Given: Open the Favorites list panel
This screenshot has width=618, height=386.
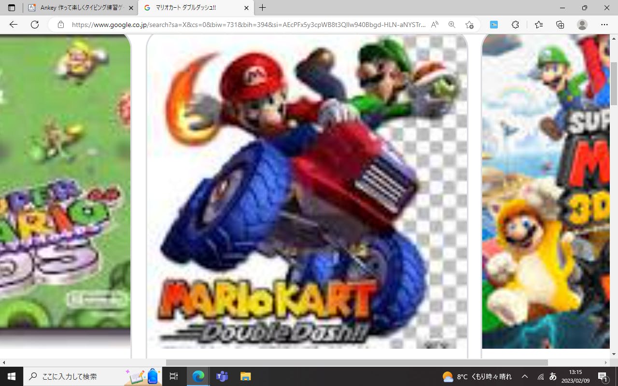Looking at the screenshot, I should (x=539, y=25).
